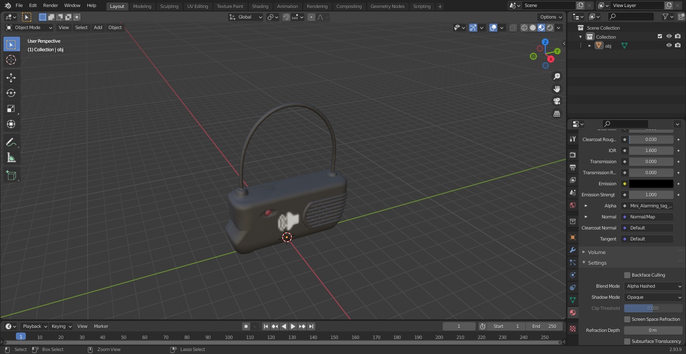Switch perspective/orthographic grid gizmo
This screenshot has width=686, height=354.
556,114
